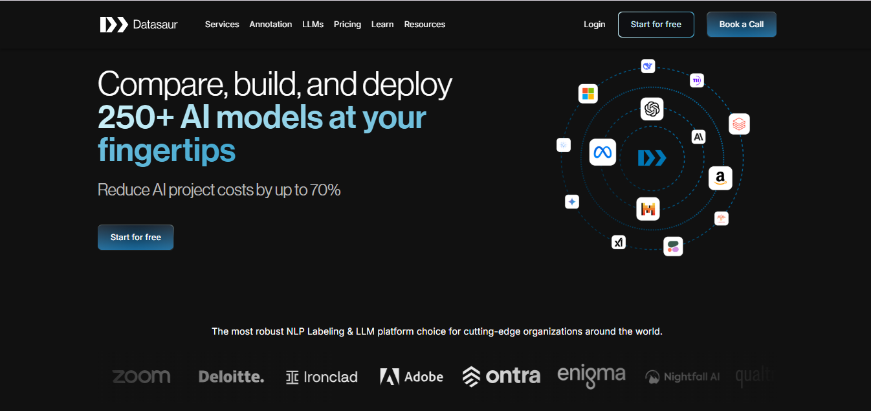The image size is (871, 411).
Task: Click the blue Datasaur logo in the orbit center
Action: click(652, 158)
